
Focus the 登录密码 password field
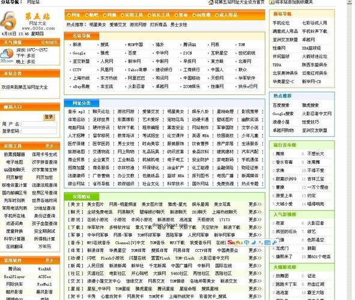[x=39, y=131]
